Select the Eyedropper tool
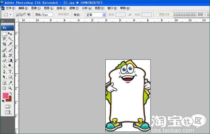This screenshot has width=210, height=134. coord(10,83)
